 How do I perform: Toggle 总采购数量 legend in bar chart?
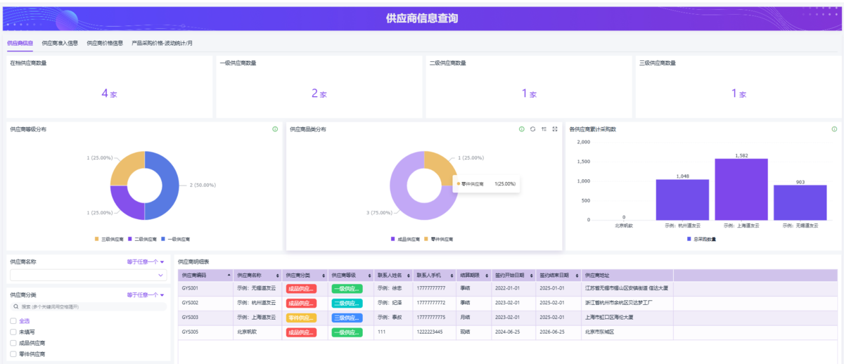click(701, 239)
